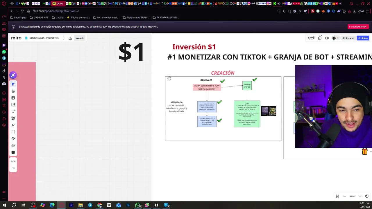This screenshot has height=209, width=372.
Task: Select the Text tool
Action: (x=13, y=111)
